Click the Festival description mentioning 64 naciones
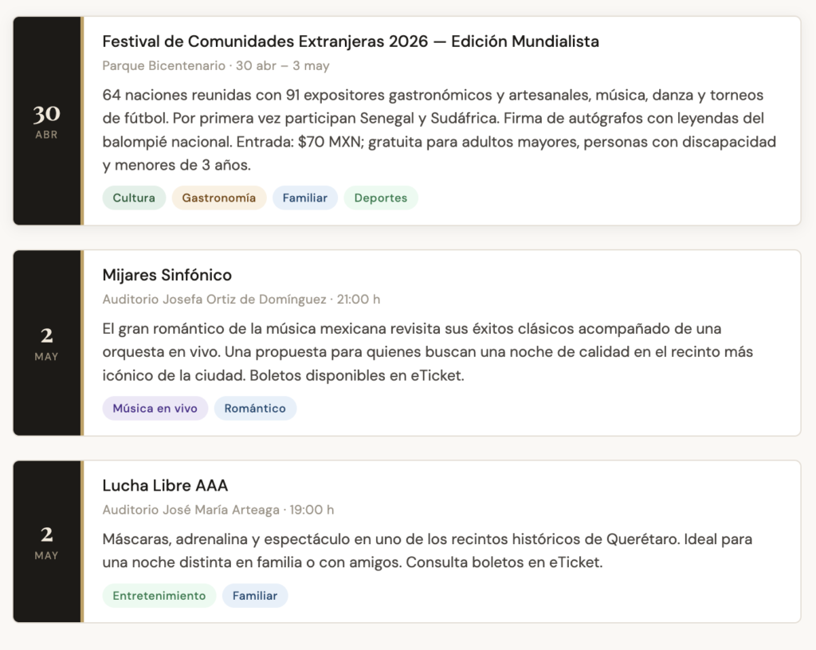 point(438,131)
